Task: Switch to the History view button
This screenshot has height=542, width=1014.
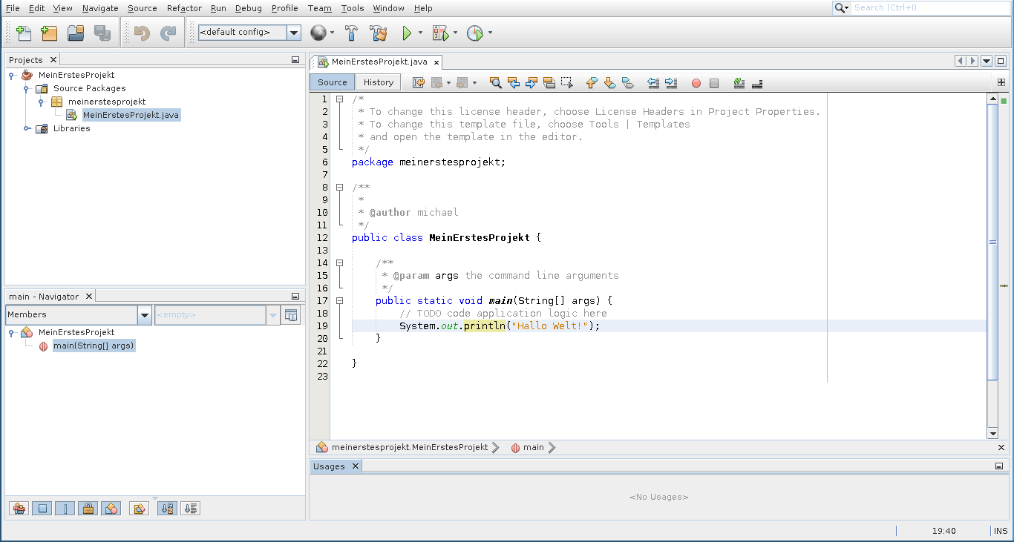Action: [379, 82]
